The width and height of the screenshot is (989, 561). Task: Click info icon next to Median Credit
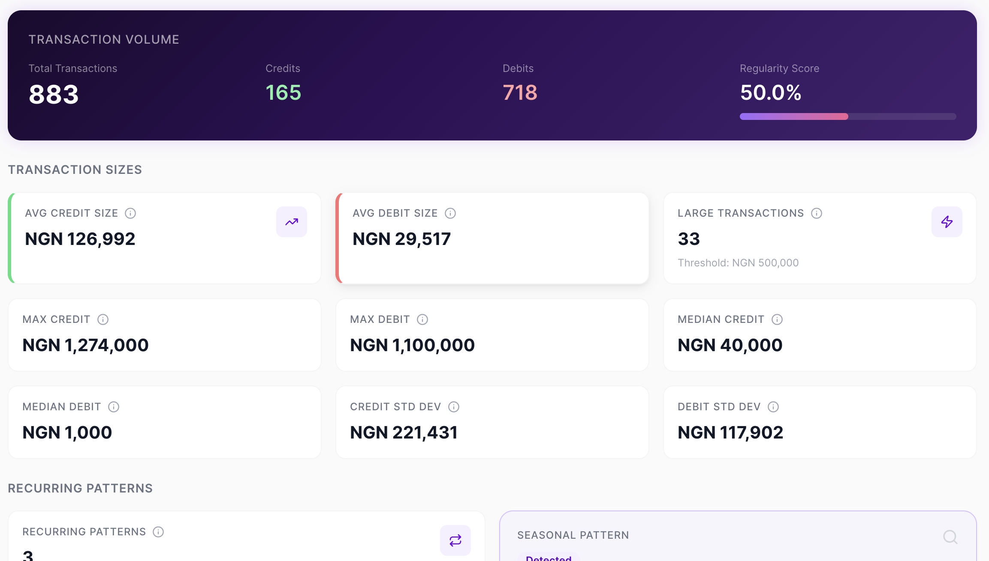tap(777, 319)
